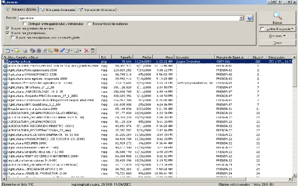This screenshot has width=299, height=186.
Task: Enable Distinguir entre mayúsculas y minúsculas checkbox
Action: [25, 24]
